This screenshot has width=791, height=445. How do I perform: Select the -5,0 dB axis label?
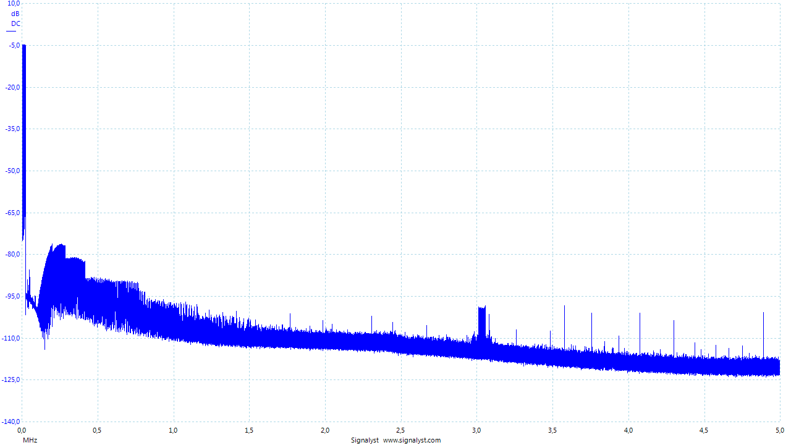click(14, 45)
